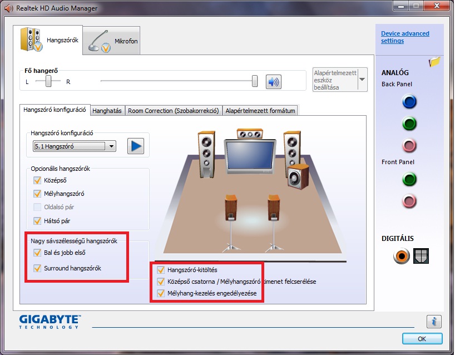Click the main volume slider handle
The image size is (455, 355).
click(x=255, y=81)
